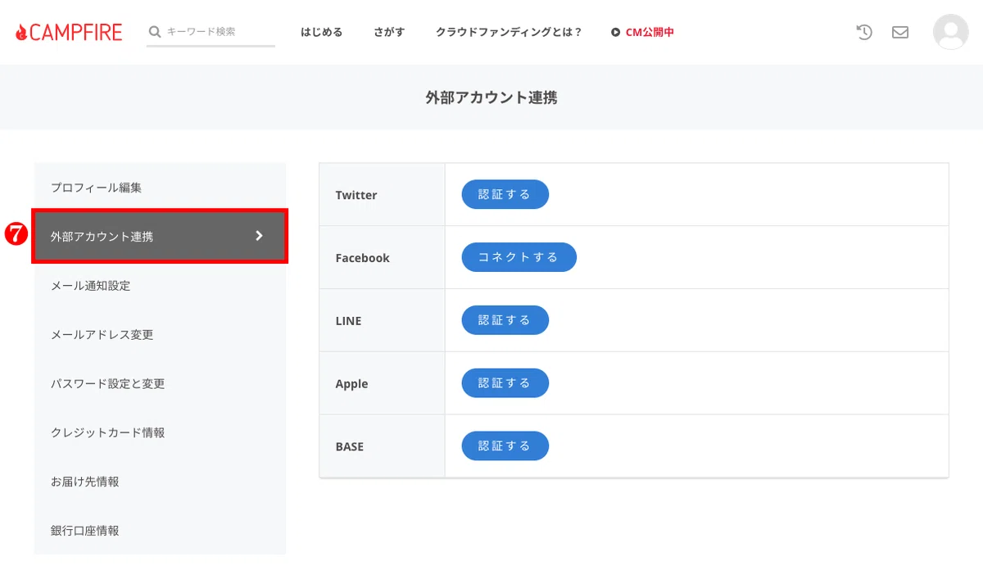Select お届け先情報 in the sidebar
This screenshot has width=983, height=570.
pyautogui.click(x=160, y=482)
